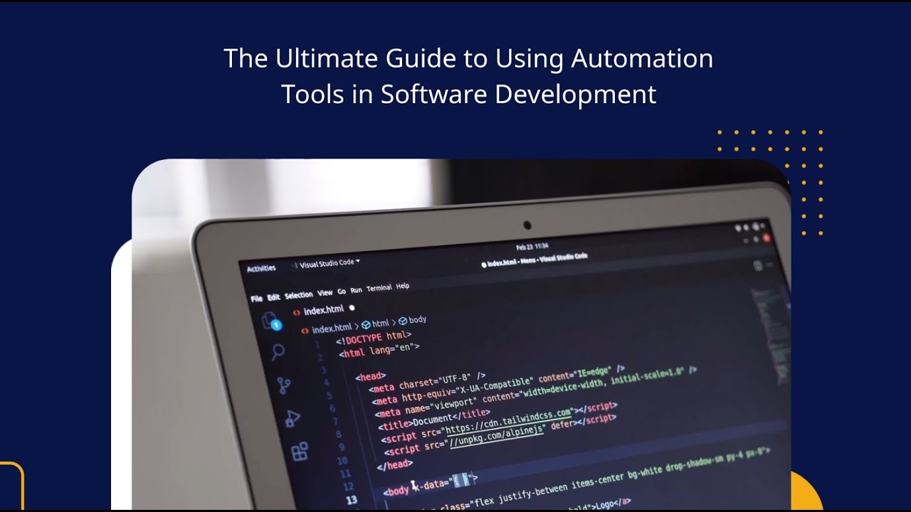Open the Explorer view in activity bar
The height and width of the screenshot is (512, 911).
271,321
